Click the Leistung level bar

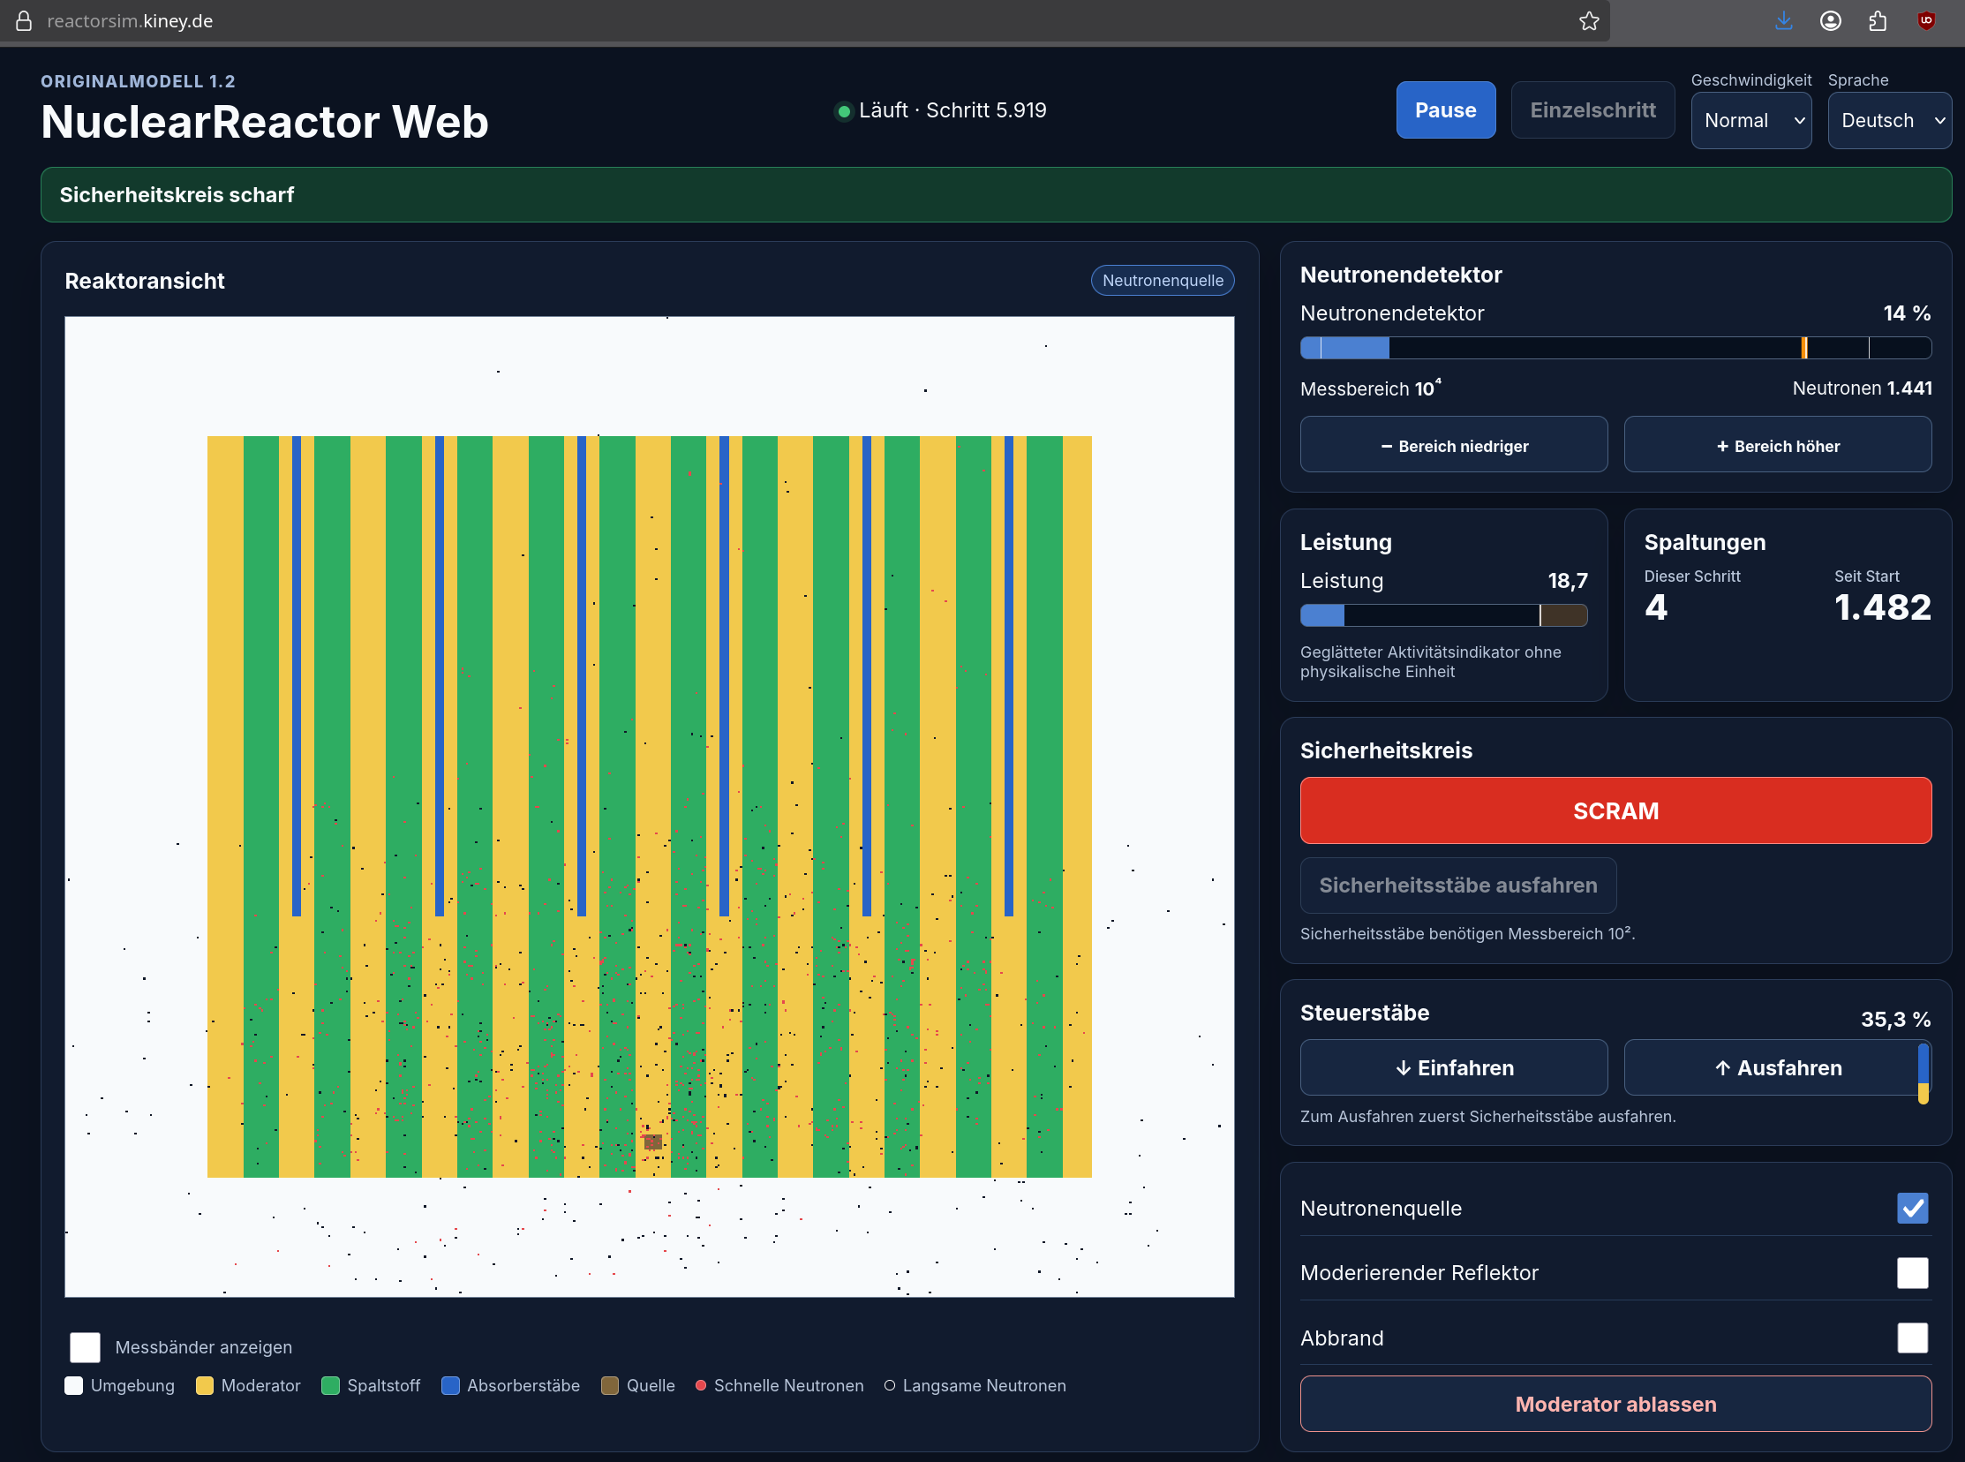(x=1444, y=615)
